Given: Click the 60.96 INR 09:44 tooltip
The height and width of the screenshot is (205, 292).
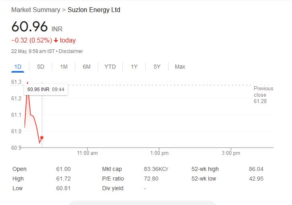Looking at the screenshot, I should pos(46,89).
